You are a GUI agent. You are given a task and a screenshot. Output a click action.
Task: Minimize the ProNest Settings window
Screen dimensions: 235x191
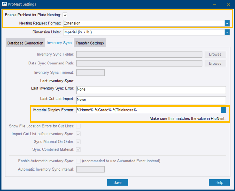(215, 4)
